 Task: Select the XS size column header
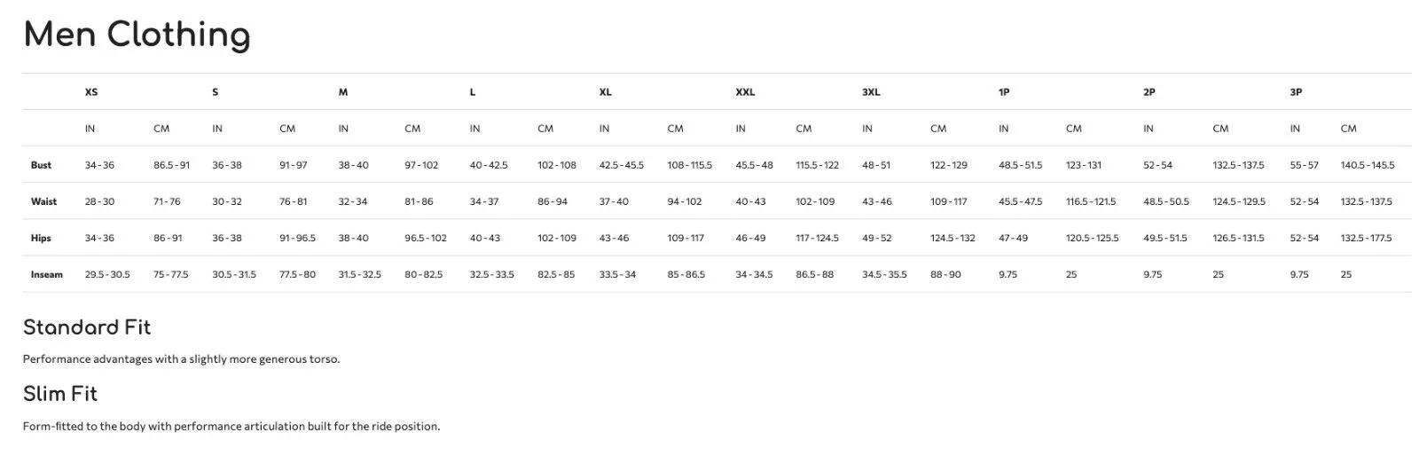coord(91,92)
